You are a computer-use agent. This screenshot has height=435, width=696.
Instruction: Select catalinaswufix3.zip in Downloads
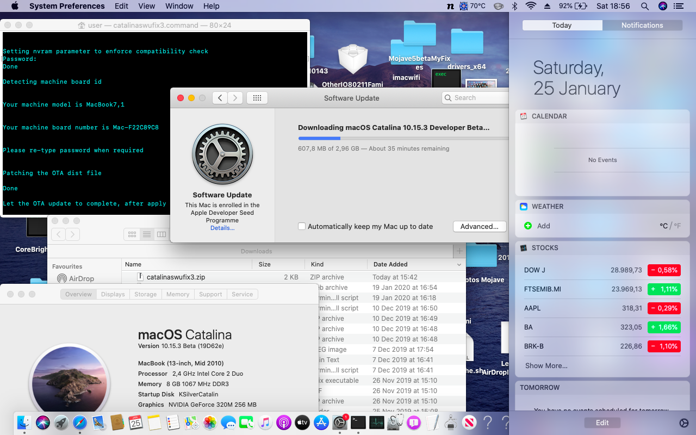tap(176, 277)
